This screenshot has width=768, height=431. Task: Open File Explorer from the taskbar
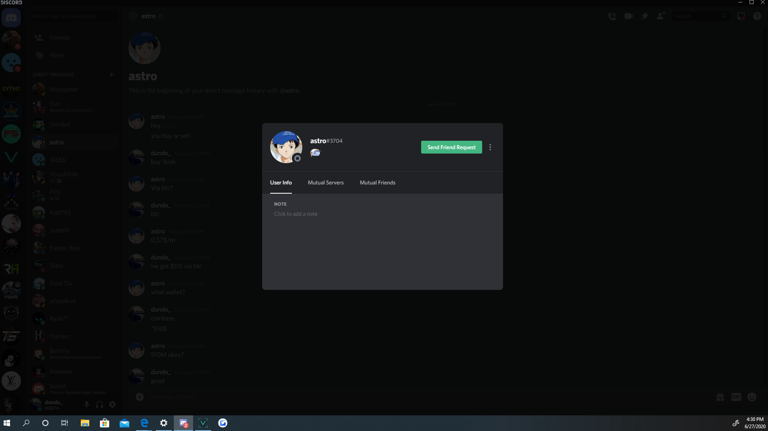tap(85, 423)
